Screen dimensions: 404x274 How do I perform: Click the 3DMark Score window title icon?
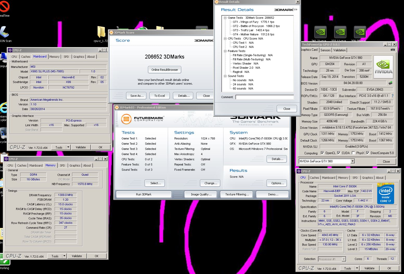[111, 33]
